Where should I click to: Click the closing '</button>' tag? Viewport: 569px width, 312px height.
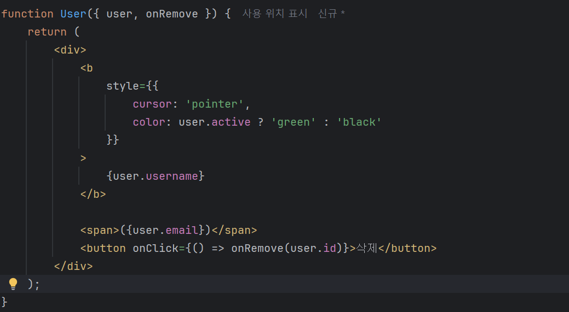407,248
